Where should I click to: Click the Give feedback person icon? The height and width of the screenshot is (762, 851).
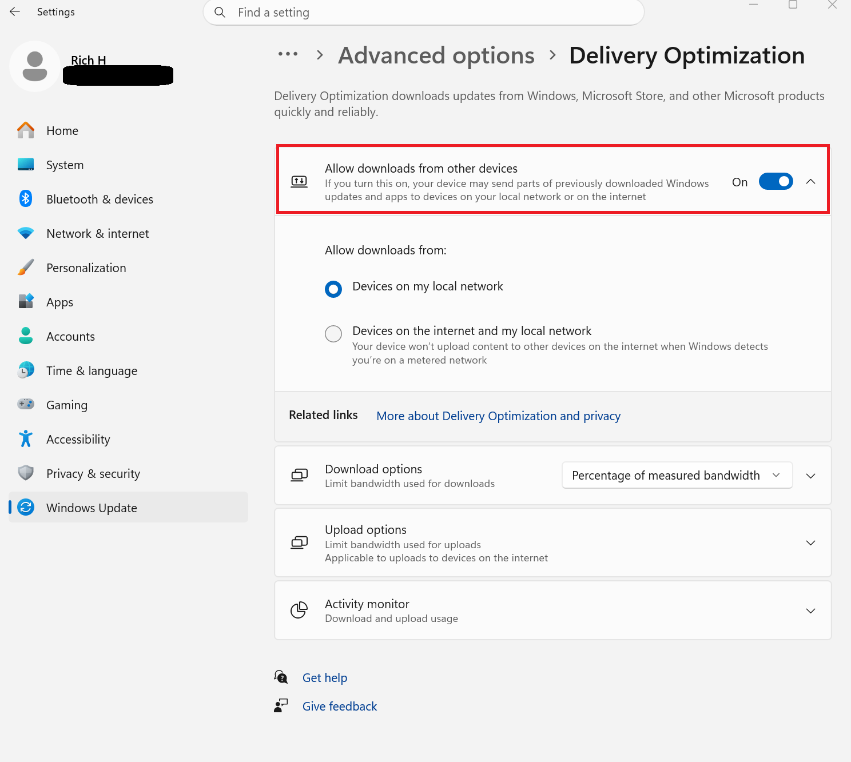281,705
